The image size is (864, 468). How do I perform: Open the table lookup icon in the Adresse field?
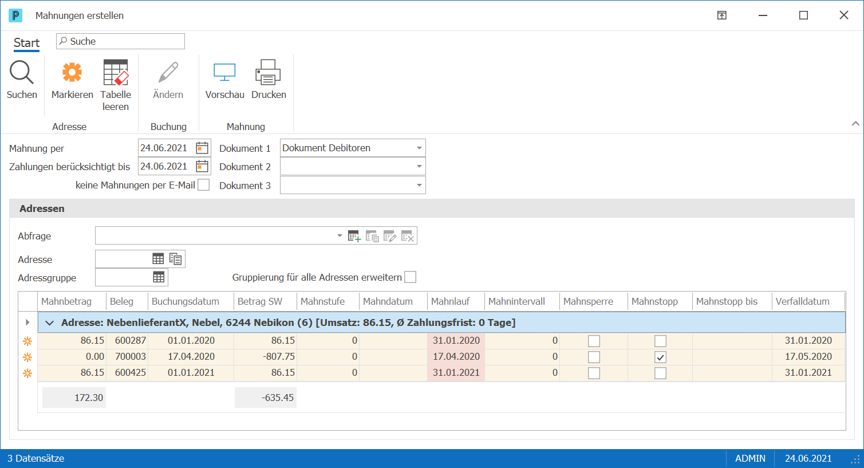click(158, 259)
